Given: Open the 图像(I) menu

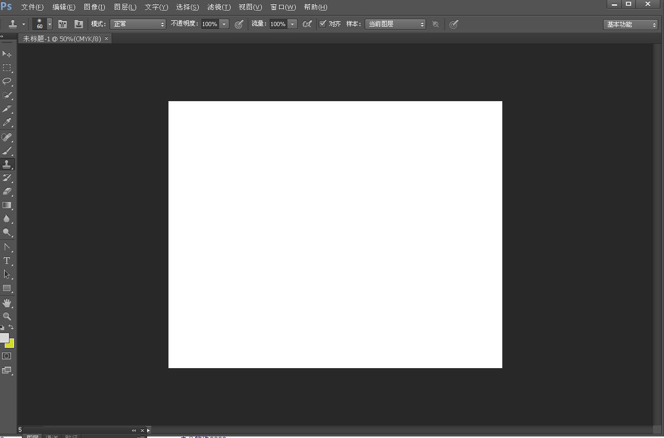Looking at the screenshot, I should (94, 7).
